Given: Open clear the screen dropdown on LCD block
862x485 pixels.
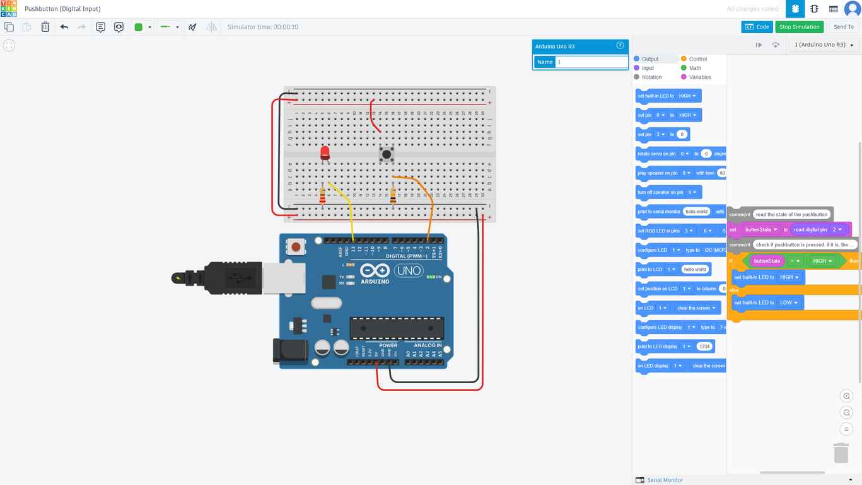Looking at the screenshot, I should point(696,308).
